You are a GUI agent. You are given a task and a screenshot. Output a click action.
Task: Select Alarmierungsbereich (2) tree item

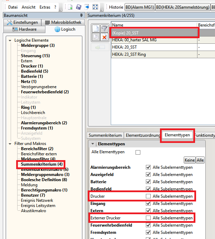click(44, 123)
